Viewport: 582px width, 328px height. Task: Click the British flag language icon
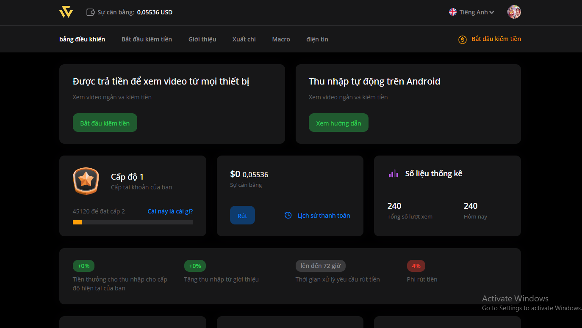point(452,12)
